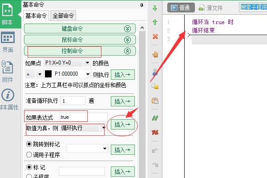This screenshot has width=267, height=178.
Task: Cut selection with scissors icon
Action: [155, 72]
